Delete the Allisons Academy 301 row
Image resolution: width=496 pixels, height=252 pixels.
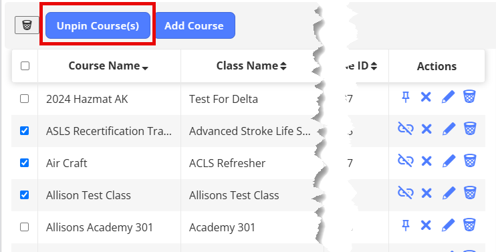tap(470, 225)
